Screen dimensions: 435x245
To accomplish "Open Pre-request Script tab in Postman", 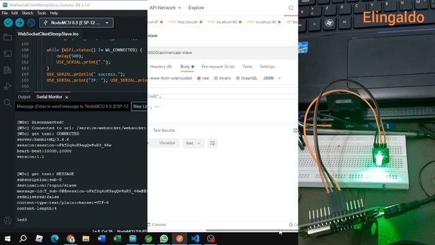I will [x=218, y=67].
